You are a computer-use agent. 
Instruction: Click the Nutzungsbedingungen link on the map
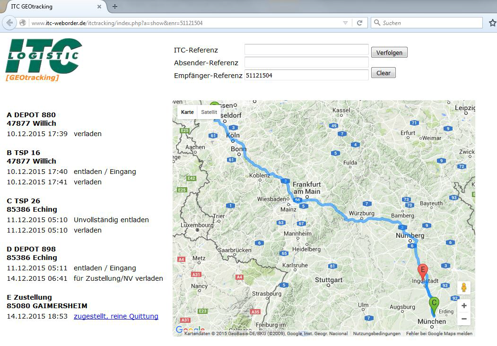pyautogui.click(x=376, y=333)
